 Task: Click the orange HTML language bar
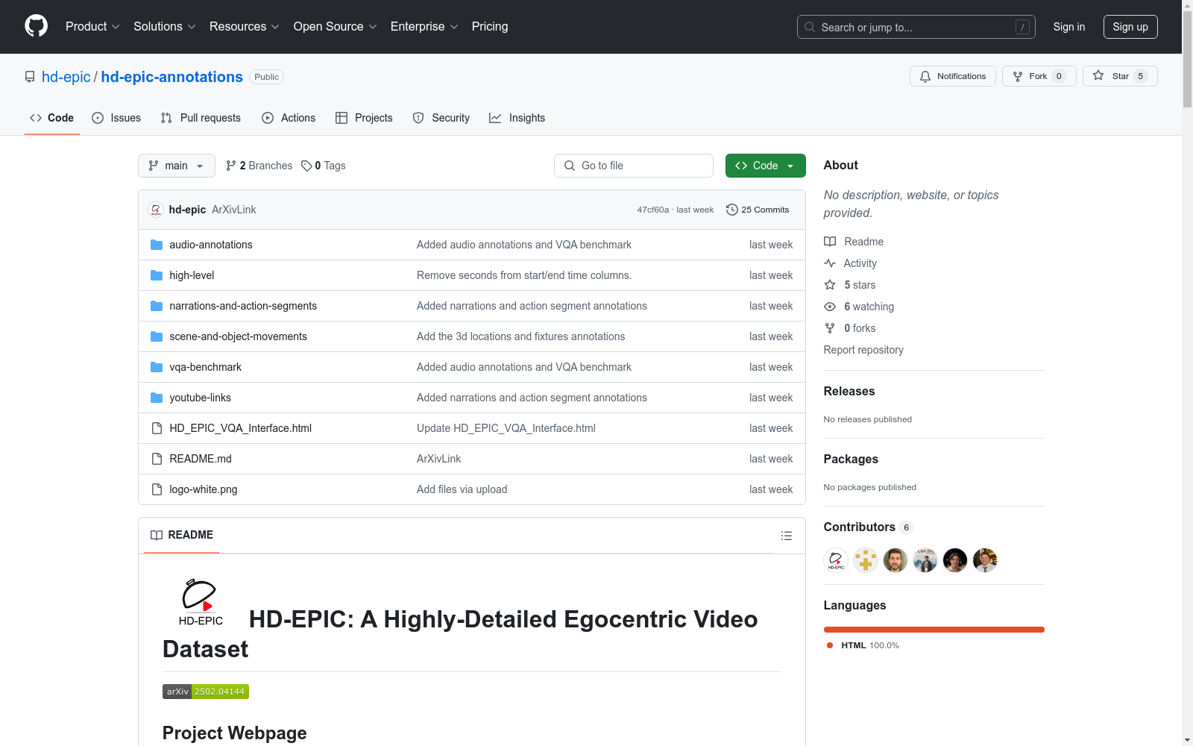coord(934,630)
